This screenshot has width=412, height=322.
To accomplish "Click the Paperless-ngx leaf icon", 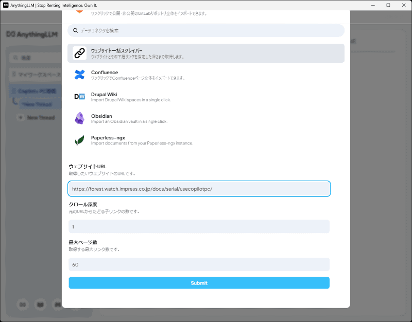I will tap(80, 140).
